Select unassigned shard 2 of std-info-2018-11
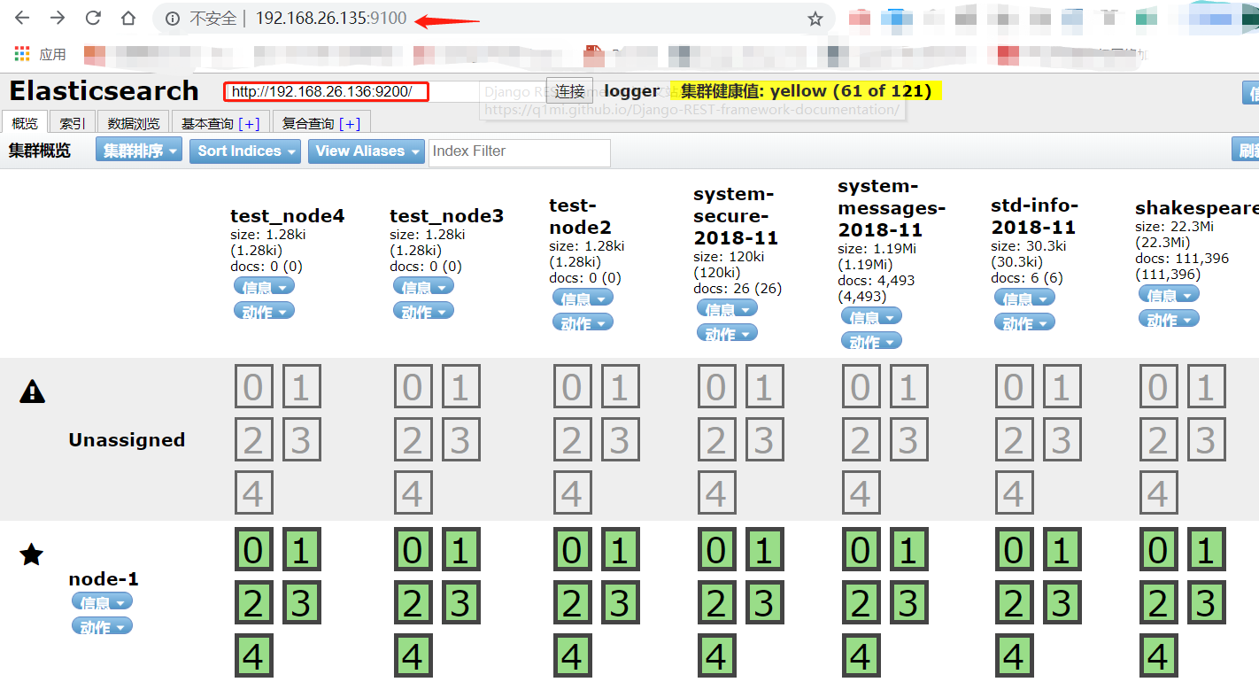 coord(1014,439)
